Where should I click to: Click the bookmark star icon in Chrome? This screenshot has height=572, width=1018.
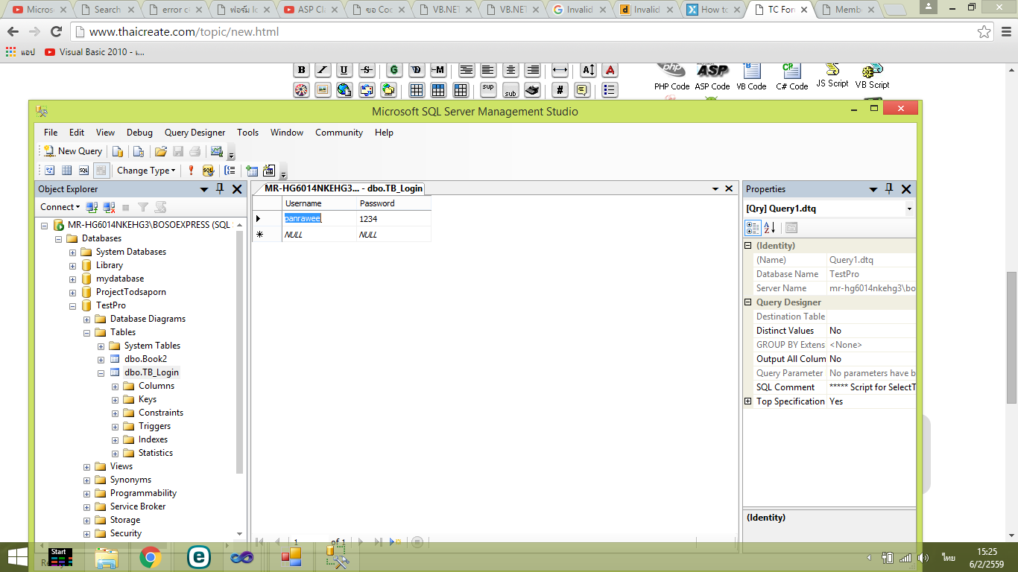[984, 32]
